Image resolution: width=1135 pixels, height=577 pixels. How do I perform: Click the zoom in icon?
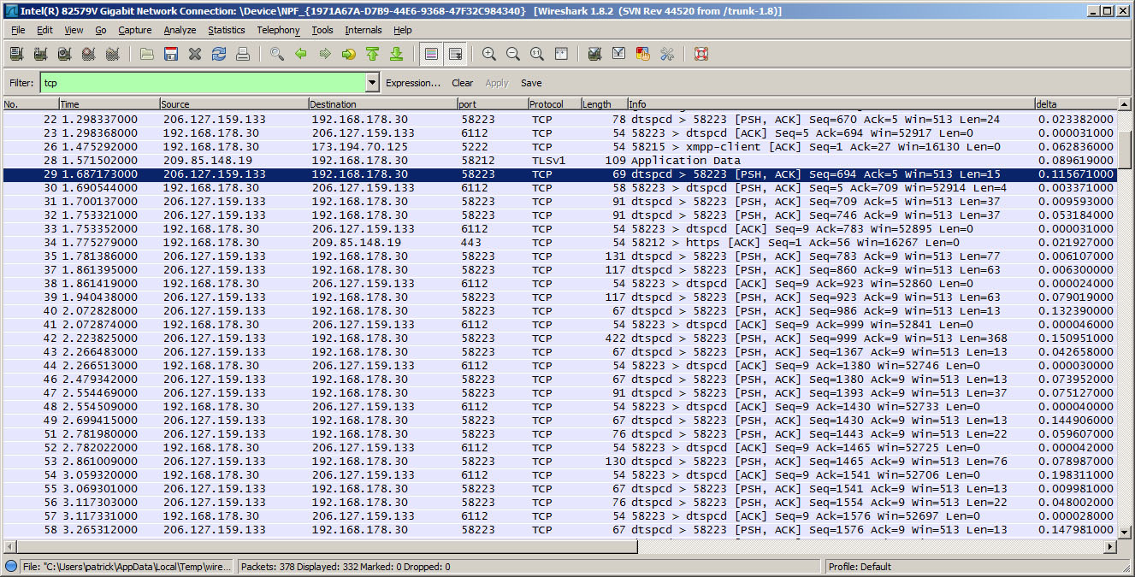point(489,54)
